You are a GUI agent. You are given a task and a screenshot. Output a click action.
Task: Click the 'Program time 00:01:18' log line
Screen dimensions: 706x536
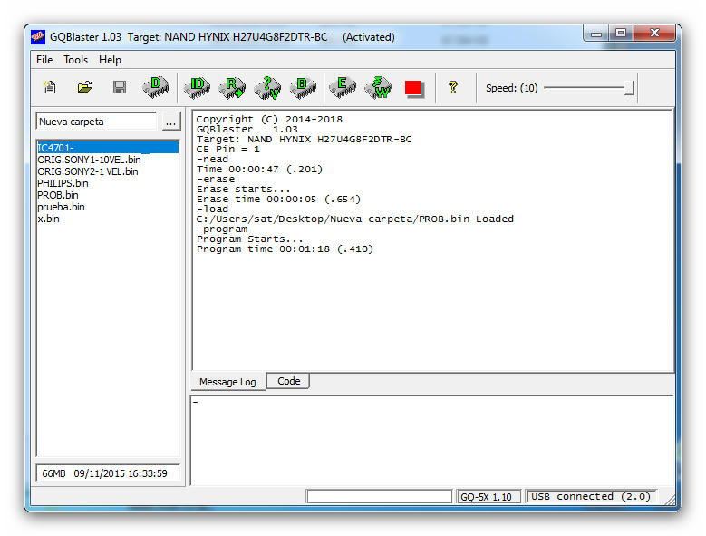point(285,249)
